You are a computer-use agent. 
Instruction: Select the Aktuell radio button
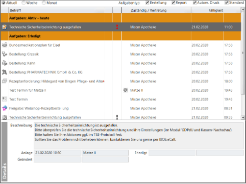coord(3,3)
